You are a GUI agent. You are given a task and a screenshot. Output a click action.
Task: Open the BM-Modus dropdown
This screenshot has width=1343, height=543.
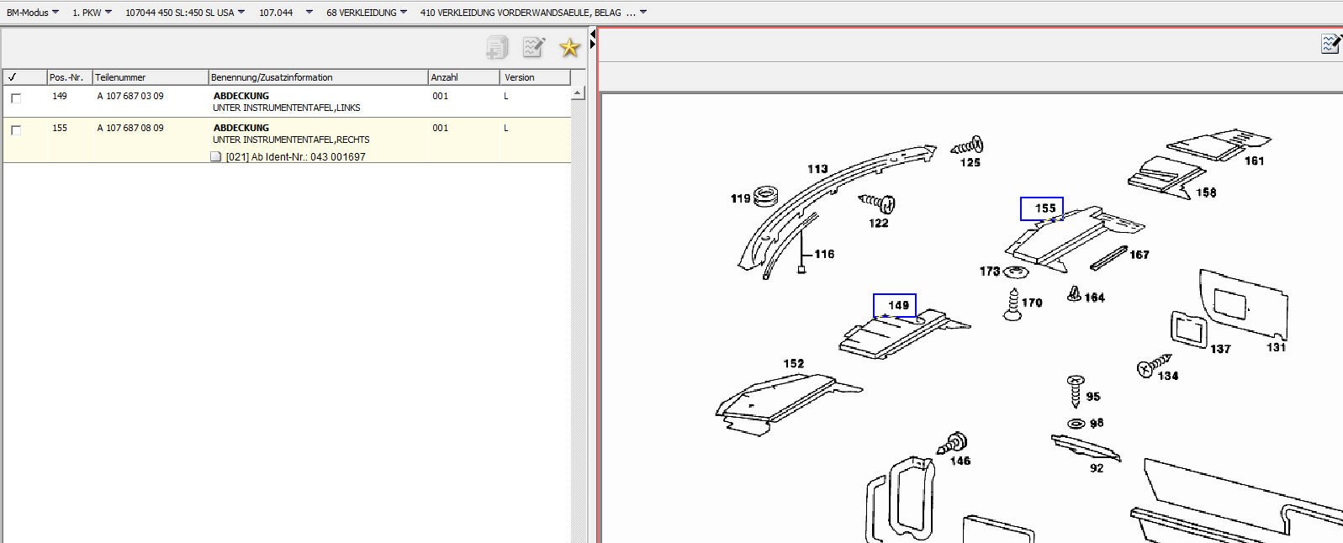[x=33, y=13]
